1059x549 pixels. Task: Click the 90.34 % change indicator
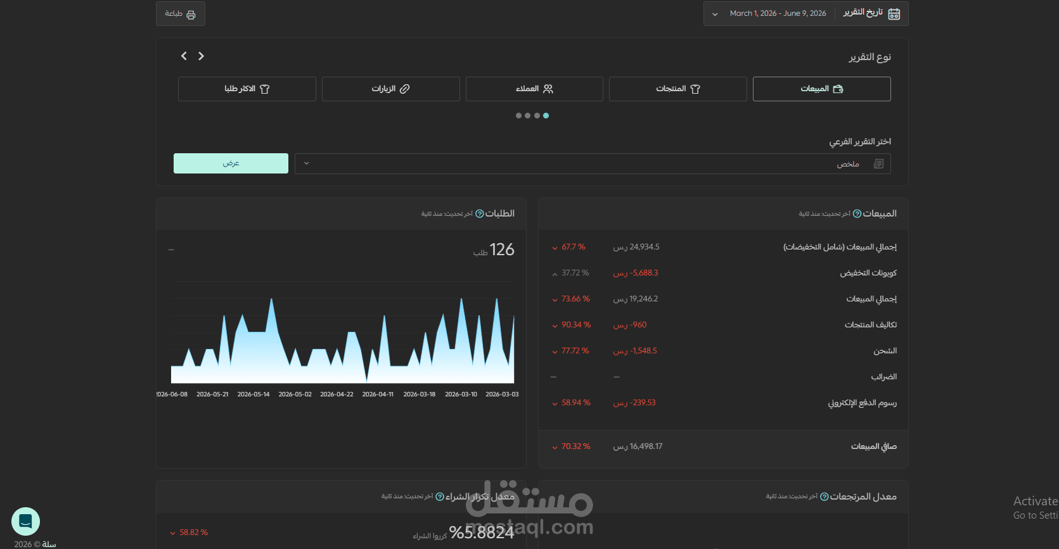click(x=572, y=325)
